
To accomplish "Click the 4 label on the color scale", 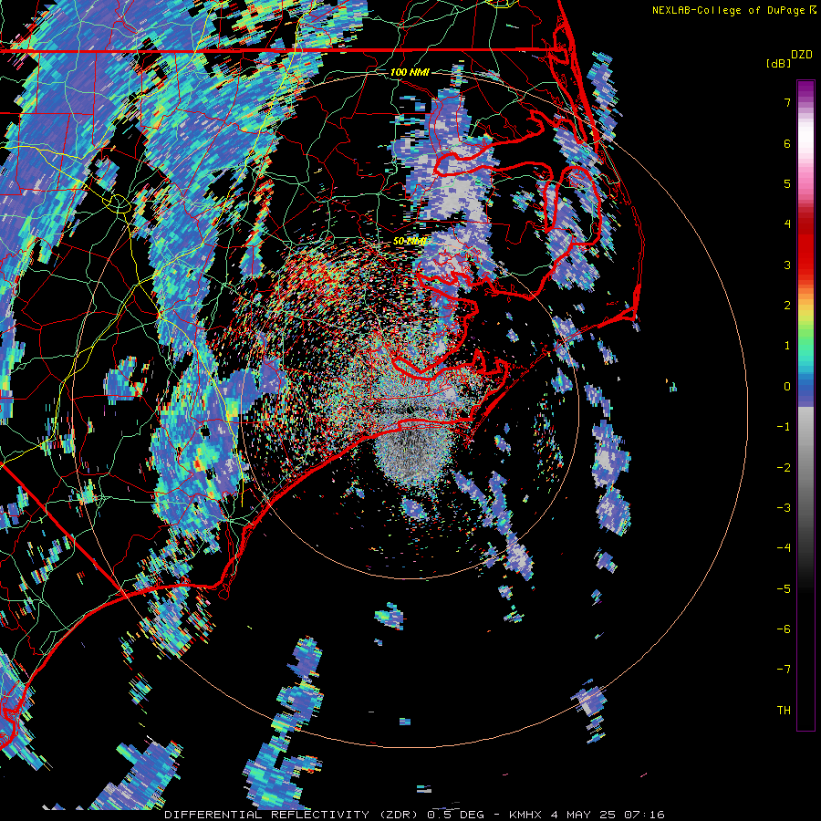I will click(787, 224).
